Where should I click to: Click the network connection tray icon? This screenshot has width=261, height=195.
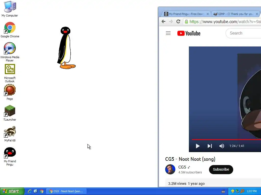(237, 191)
